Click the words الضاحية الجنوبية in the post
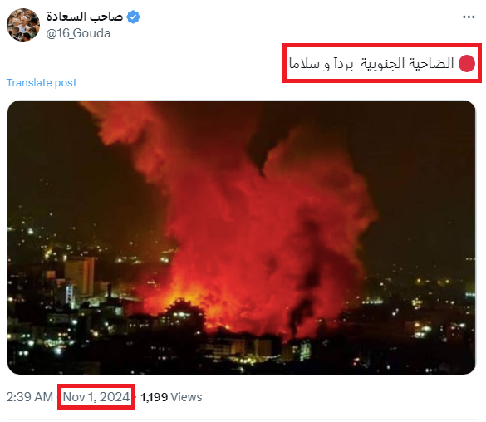Image resolution: width=486 pixels, height=422 pixels. pos(407,63)
